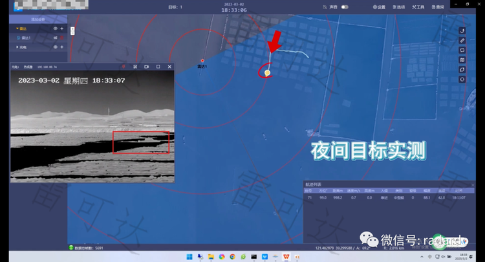
Task: Collapse the 雷达 radar tree group
Action: tap(17, 28)
